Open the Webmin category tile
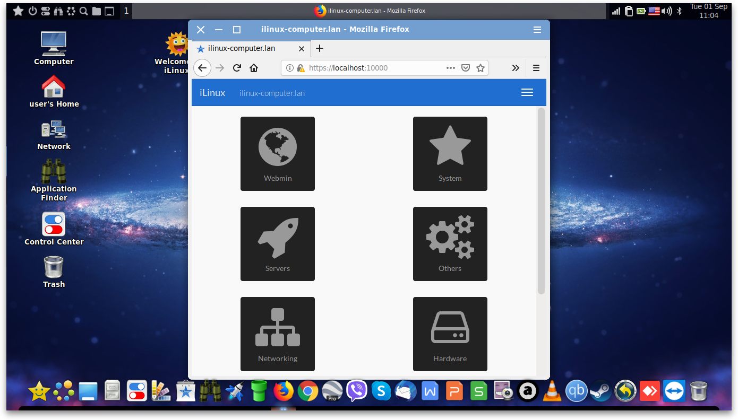 tap(278, 154)
